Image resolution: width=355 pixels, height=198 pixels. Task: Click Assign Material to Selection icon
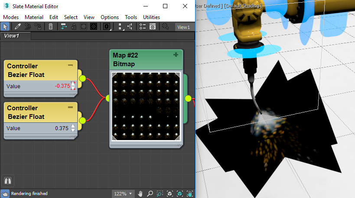38,27
